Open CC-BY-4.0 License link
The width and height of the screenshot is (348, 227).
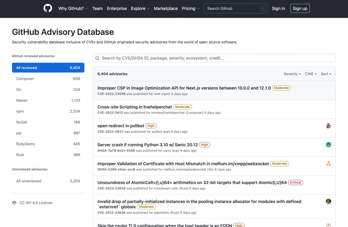36,203
